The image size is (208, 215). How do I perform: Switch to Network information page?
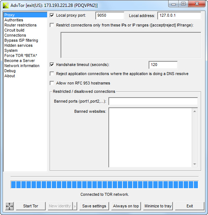22,66
